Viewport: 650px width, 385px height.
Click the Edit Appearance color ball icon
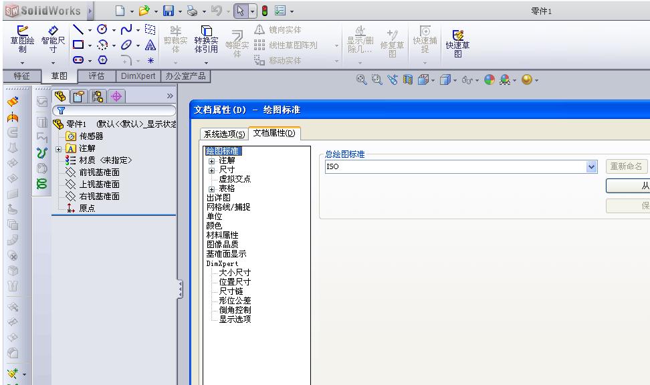point(490,80)
